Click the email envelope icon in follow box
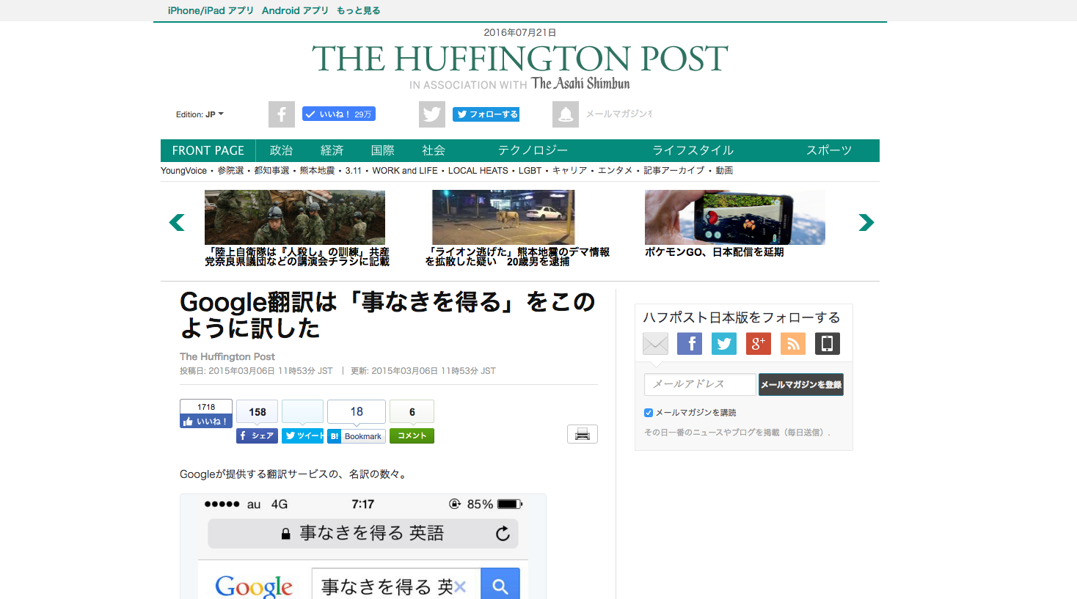This screenshot has width=1077, height=599. point(655,343)
